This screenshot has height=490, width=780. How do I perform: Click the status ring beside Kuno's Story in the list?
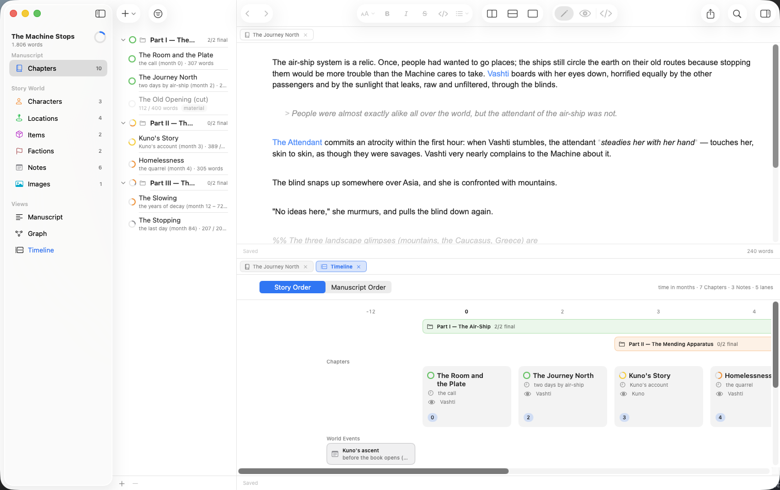(x=132, y=142)
